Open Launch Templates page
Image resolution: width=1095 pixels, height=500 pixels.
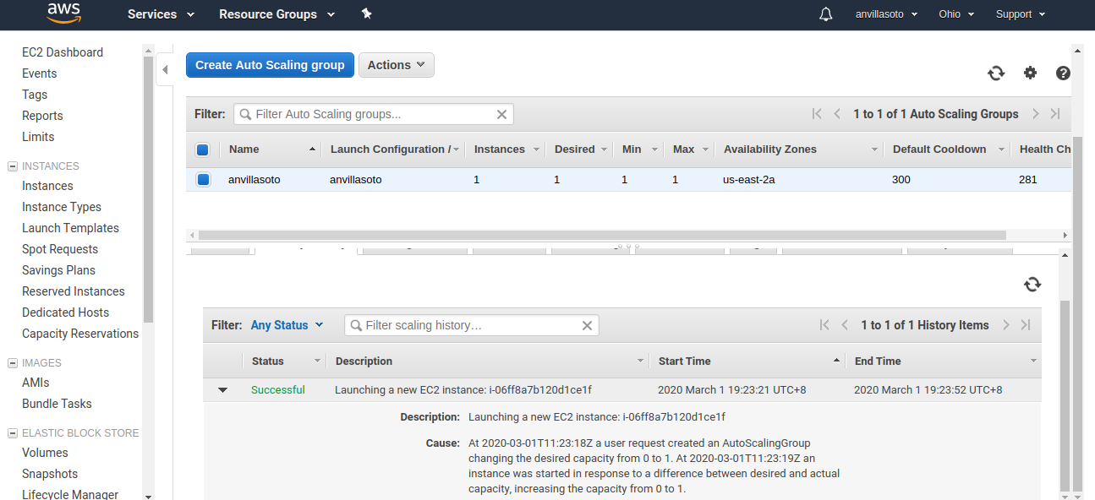70,228
